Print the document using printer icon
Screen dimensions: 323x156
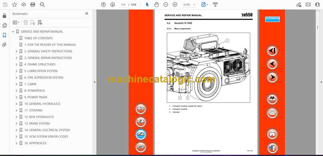pos(33,5)
